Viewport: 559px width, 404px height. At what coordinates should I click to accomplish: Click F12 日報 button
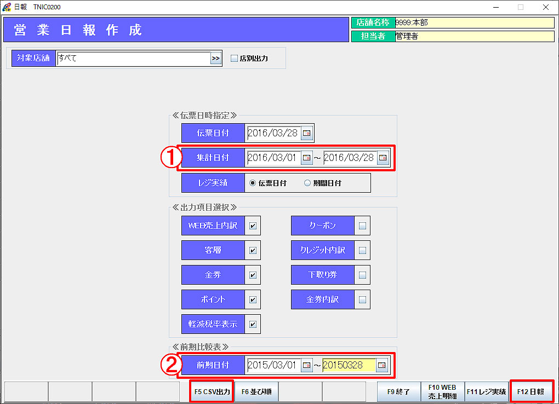click(531, 391)
